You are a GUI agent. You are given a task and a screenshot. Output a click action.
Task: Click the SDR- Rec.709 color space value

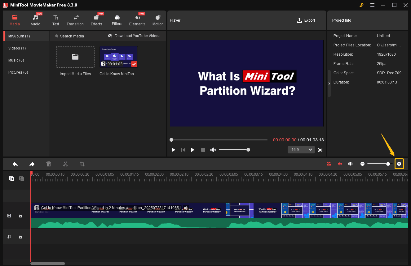389,73
